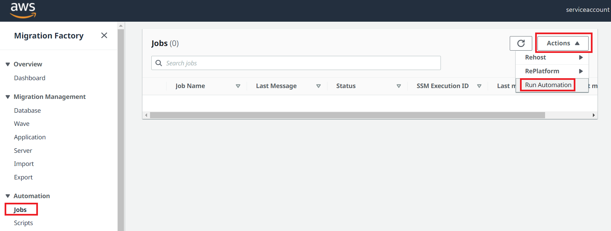The image size is (611, 231).
Task: Open the Export page
Action: tap(23, 177)
